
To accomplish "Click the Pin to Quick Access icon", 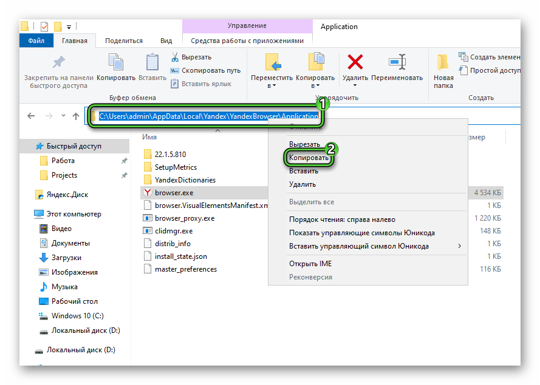I will point(59,62).
